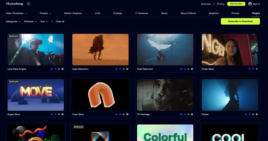Click Final Cut Pro icon on Fluid Distortion
Viewport: 268px width, 141px height.
tap(192, 69)
